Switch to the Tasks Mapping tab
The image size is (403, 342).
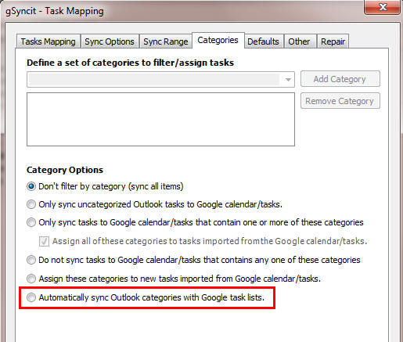pyautogui.click(x=48, y=41)
